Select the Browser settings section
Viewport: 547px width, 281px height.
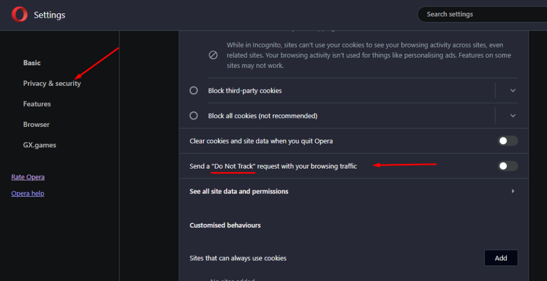(36, 124)
